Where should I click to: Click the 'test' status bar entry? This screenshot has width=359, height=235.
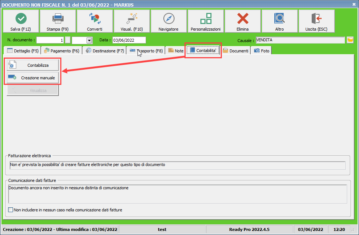[x=162, y=229]
